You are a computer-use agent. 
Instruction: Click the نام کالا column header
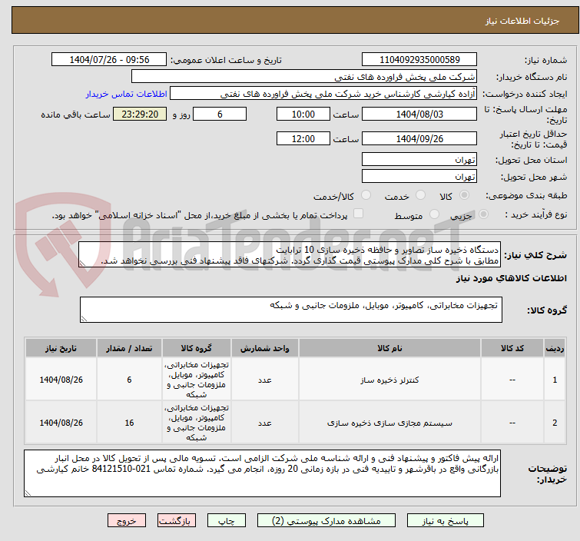coord(389,348)
